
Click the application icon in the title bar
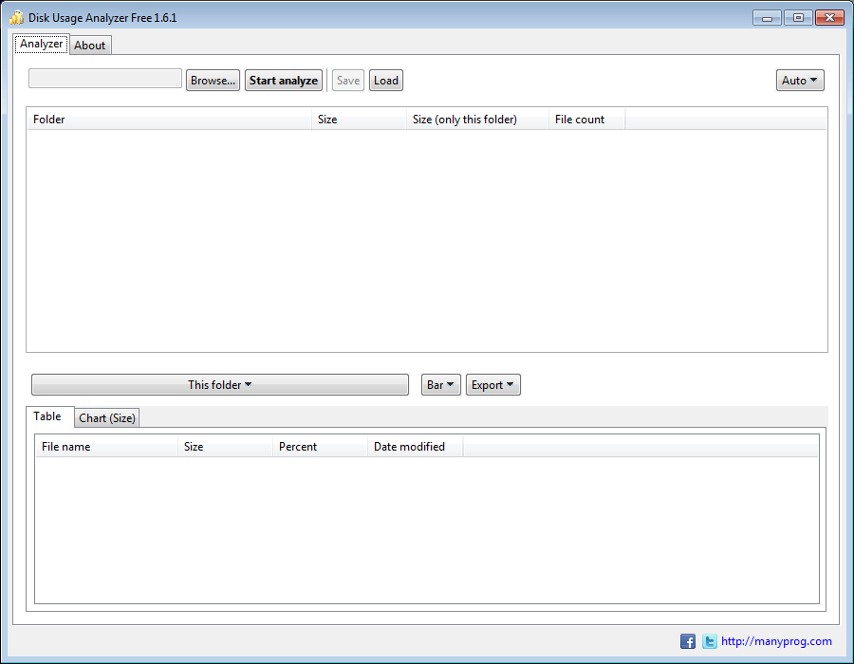click(17, 16)
